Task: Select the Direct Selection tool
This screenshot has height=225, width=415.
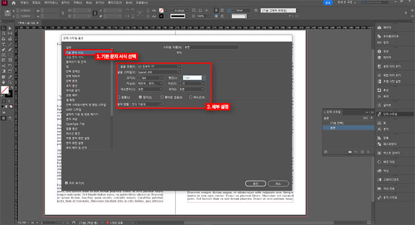Action: (10, 29)
